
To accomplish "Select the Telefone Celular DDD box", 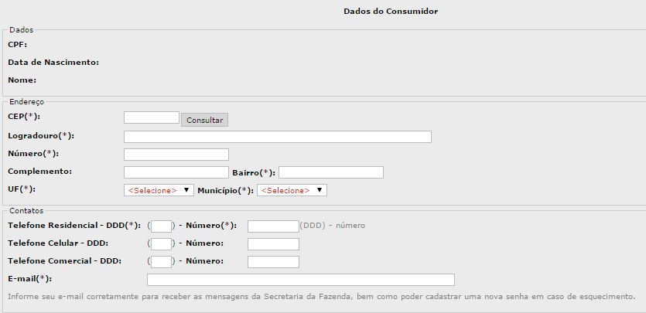I will click(161, 244).
